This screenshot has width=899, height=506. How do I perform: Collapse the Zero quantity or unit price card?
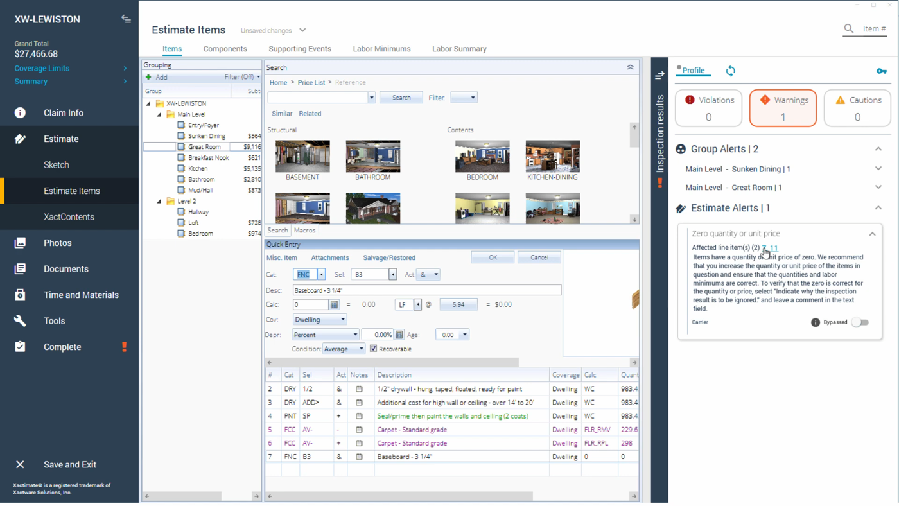click(872, 234)
